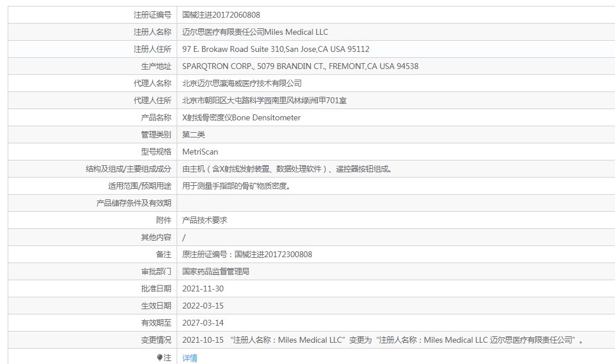The height and width of the screenshot is (364, 615).
Task: Click the 生产地址 label
Action: click(156, 66)
